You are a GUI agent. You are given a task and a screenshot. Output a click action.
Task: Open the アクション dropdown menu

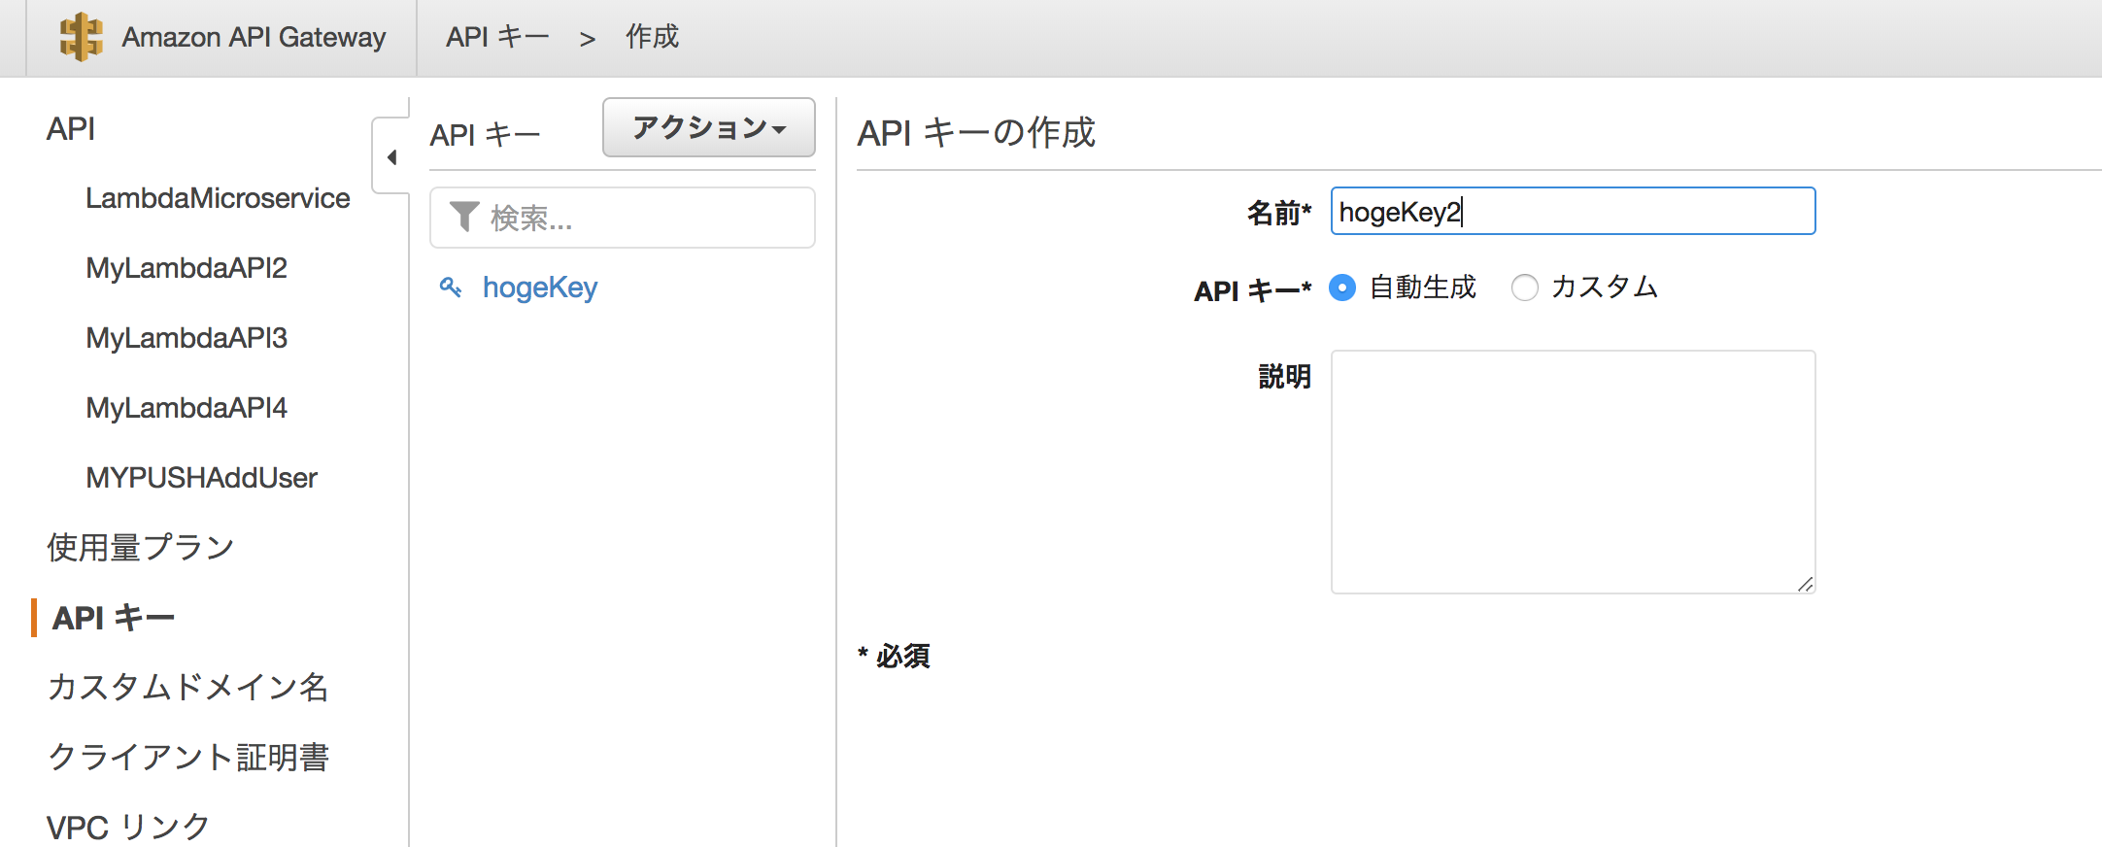tap(709, 127)
